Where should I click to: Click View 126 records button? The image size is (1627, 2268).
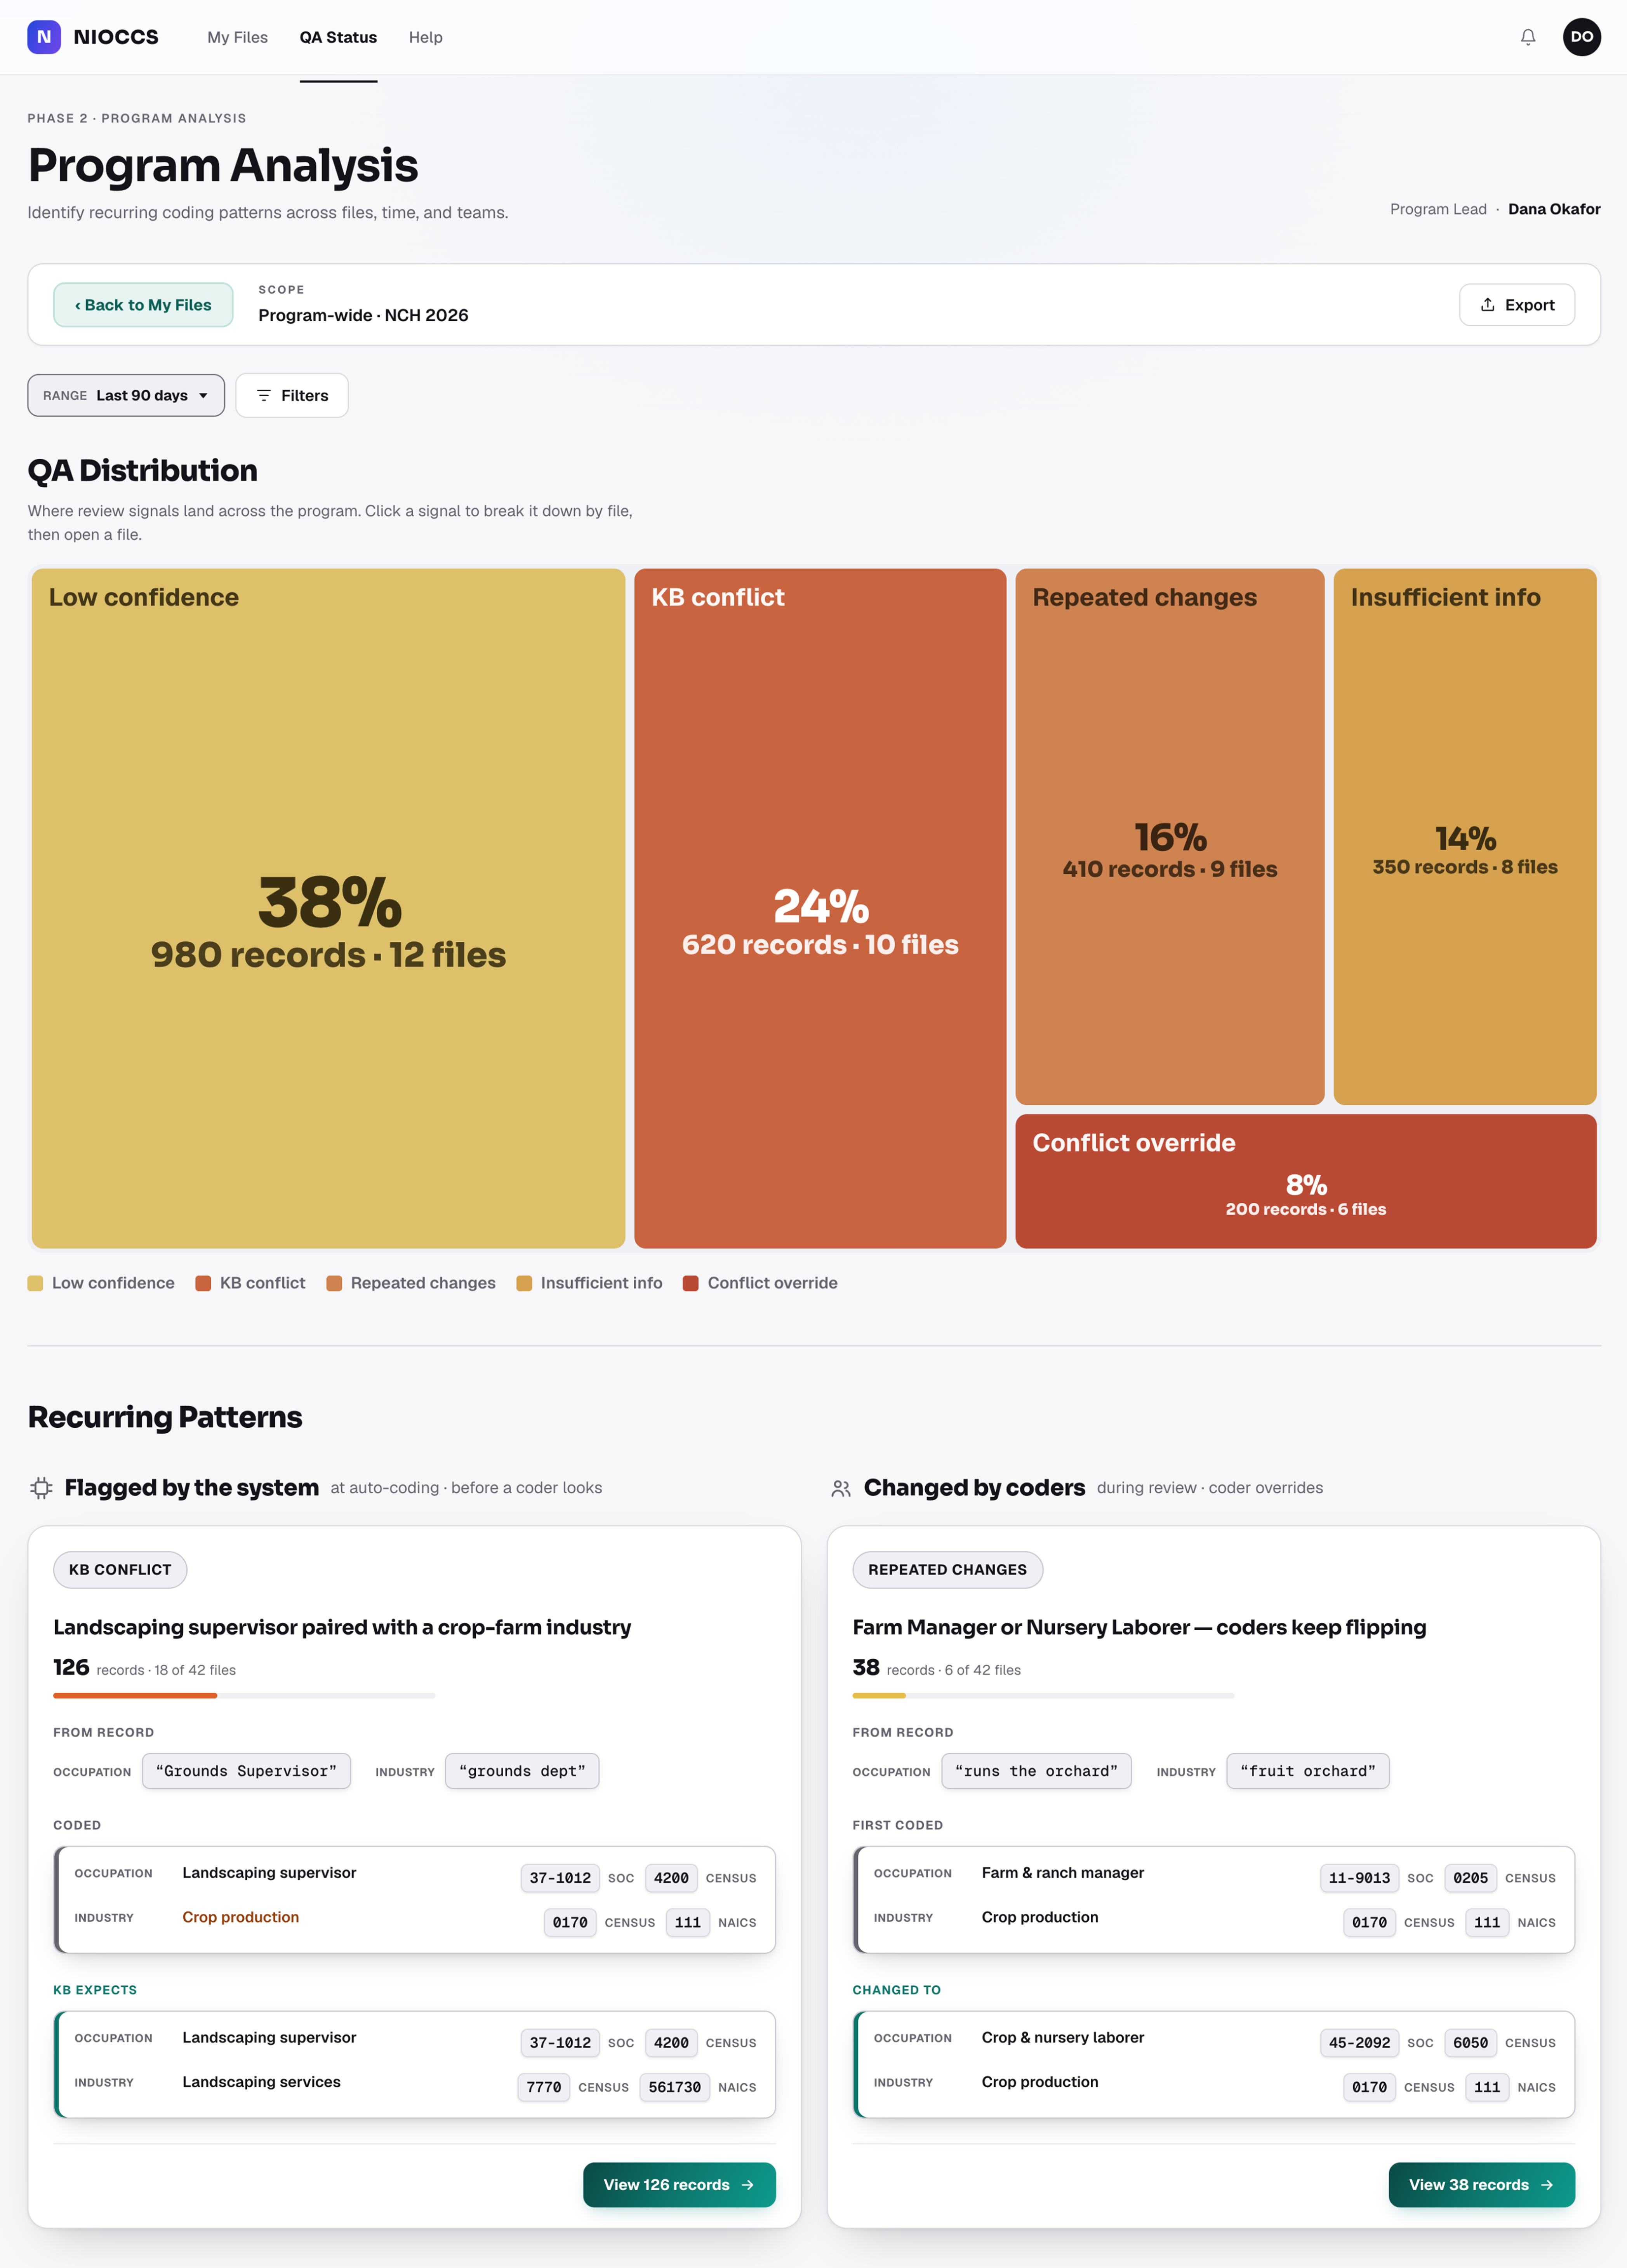pos(680,2185)
